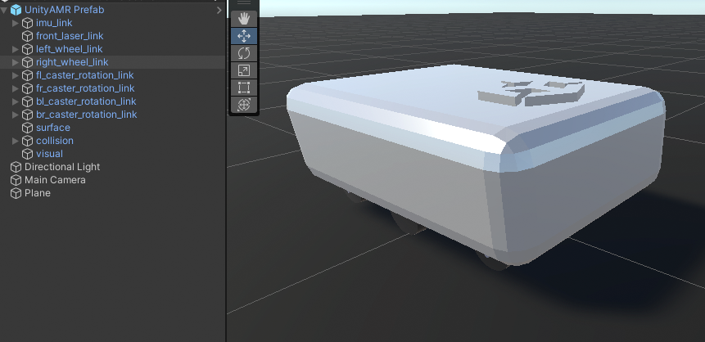Select the Rotate tool
Image resolution: width=705 pixels, height=342 pixels.
pyautogui.click(x=244, y=53)
